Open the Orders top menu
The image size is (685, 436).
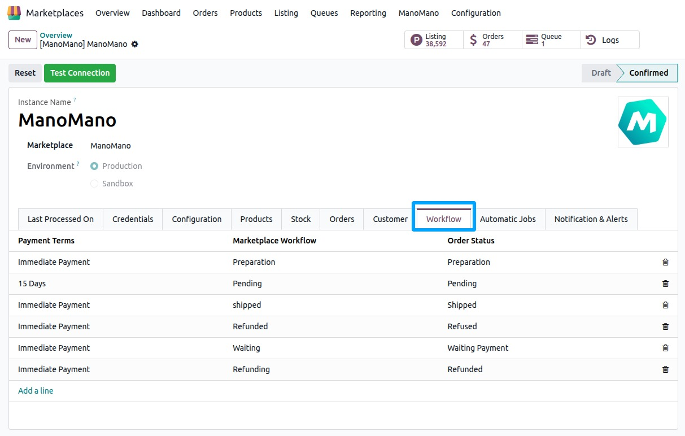point(205,13)
